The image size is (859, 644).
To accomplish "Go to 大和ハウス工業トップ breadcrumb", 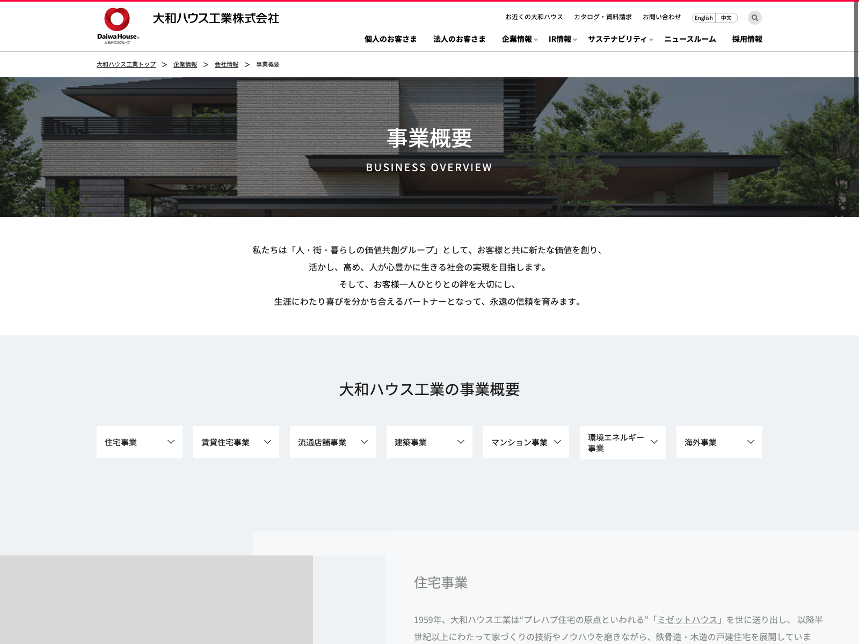I will [x=126, y=64].
